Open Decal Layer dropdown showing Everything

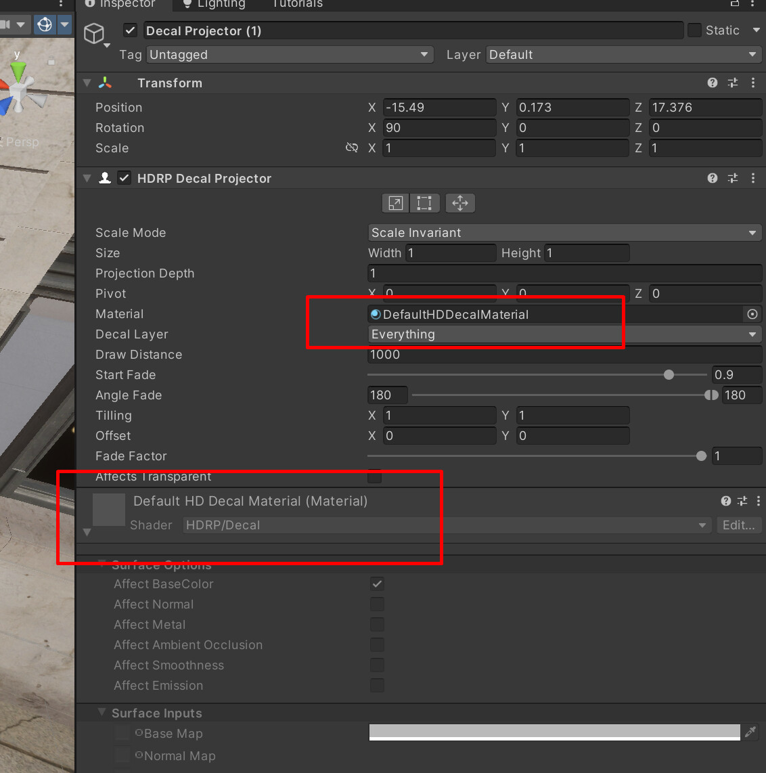click(x=565, y=334)
